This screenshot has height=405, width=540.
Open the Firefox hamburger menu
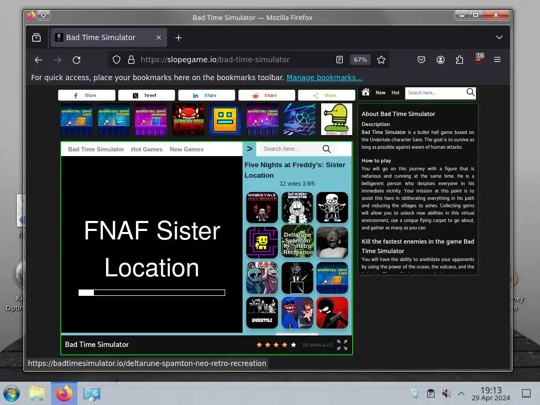pyautogui.click(x=497, y=60)
